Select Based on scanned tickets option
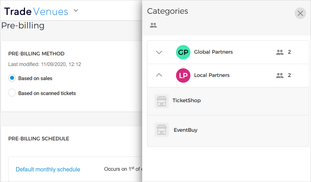The image size is (311, 182). [12, 93]
